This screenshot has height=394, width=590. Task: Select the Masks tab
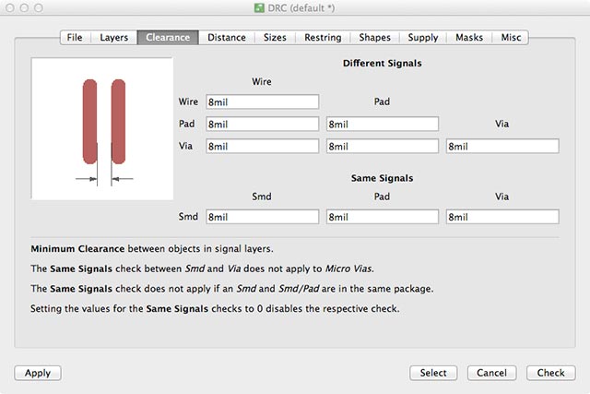point(470,38)
